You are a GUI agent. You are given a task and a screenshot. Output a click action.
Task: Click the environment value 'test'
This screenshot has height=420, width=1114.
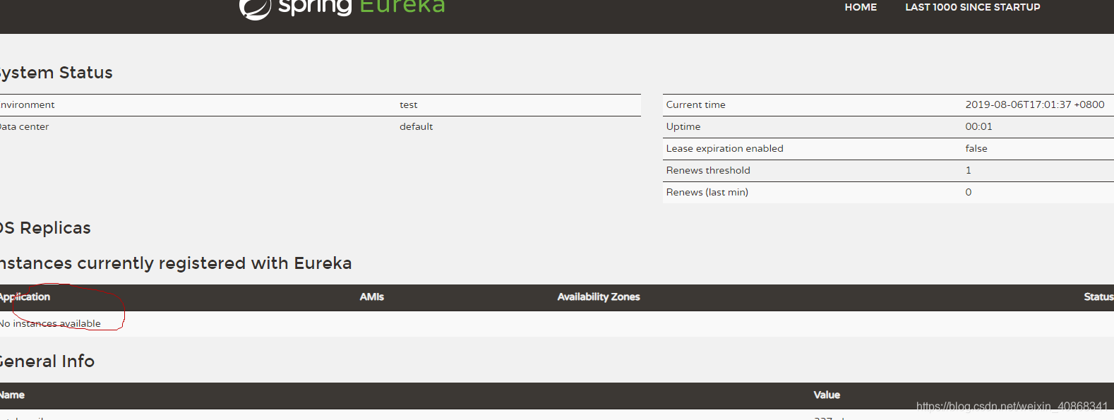coord(408,104)
